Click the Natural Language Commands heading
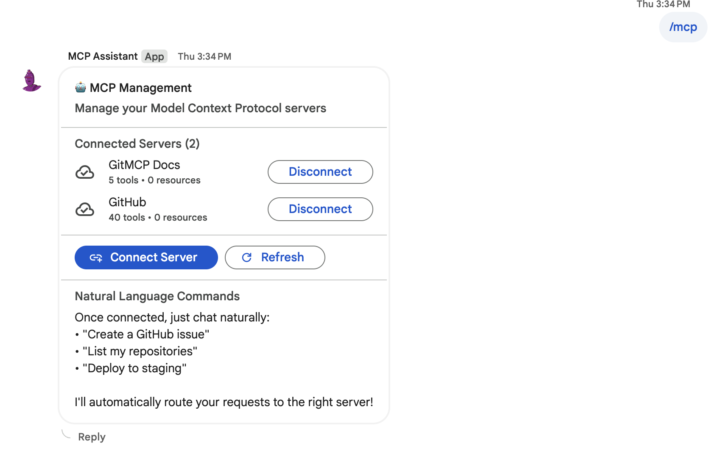Viewport: 716px width, 454px height. (x=157, y=296)
